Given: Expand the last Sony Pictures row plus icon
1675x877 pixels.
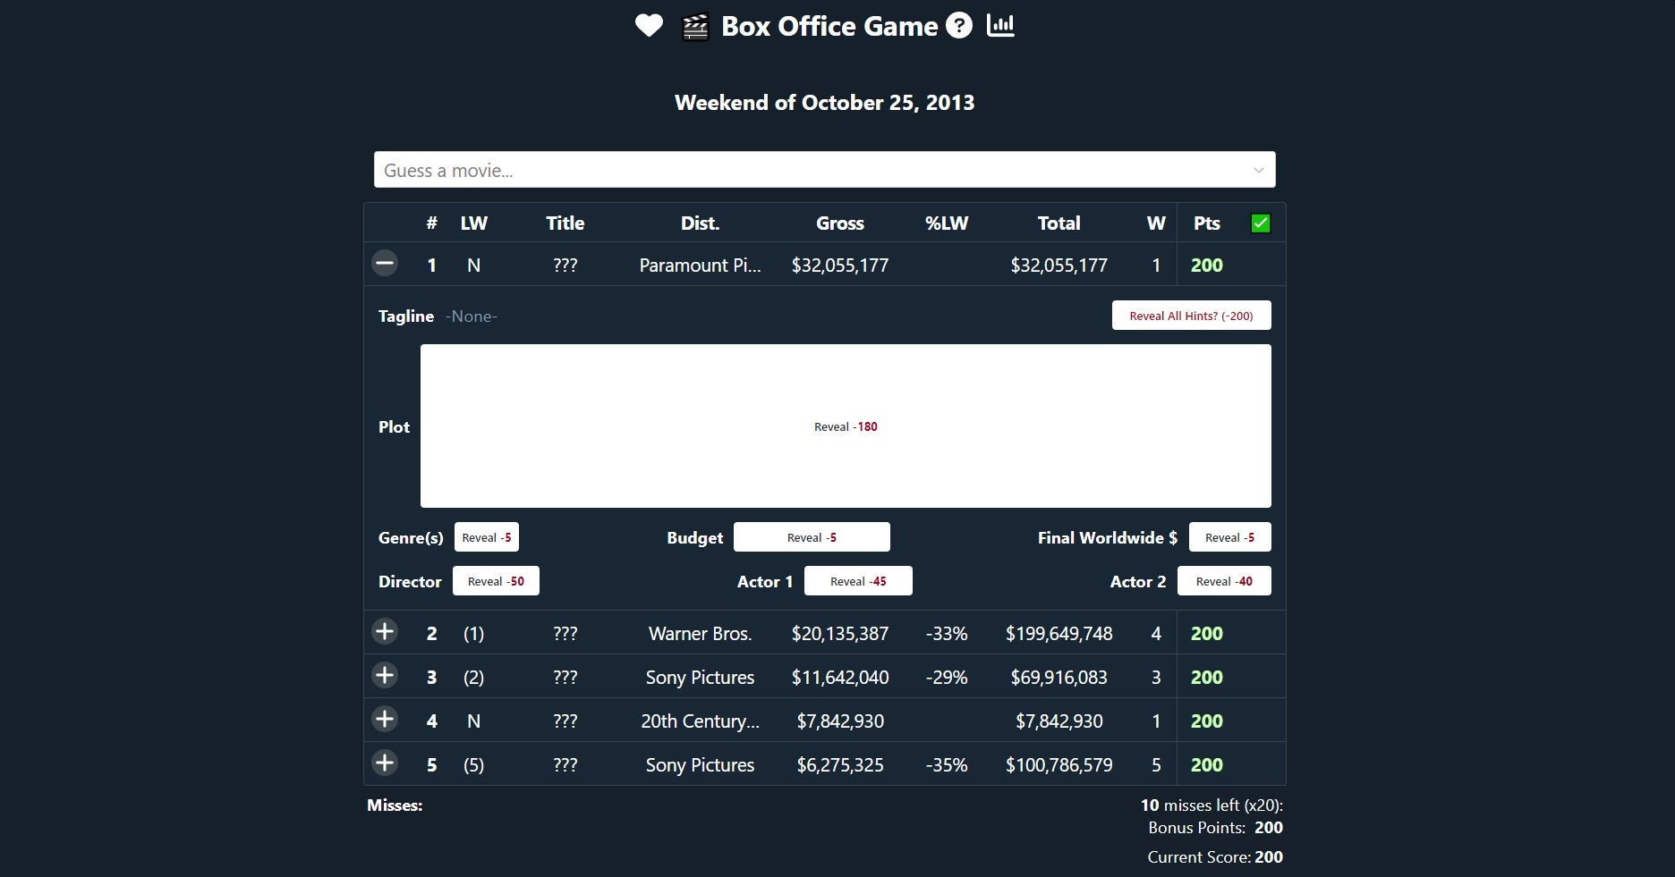Looking at the screenshot, I should point(385,763).
